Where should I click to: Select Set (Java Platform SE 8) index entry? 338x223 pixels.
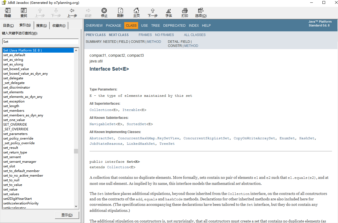(38, 50)
